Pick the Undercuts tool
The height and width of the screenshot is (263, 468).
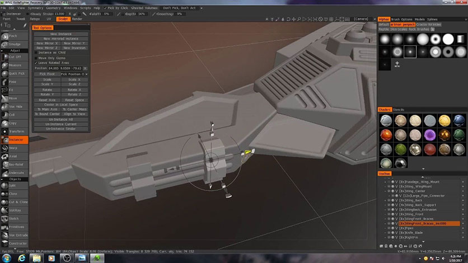[x=15, y=173]
